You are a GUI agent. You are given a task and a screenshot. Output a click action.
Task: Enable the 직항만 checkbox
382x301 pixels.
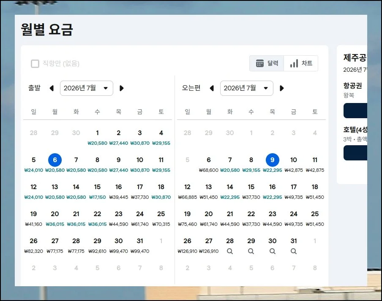coord(35,64)
